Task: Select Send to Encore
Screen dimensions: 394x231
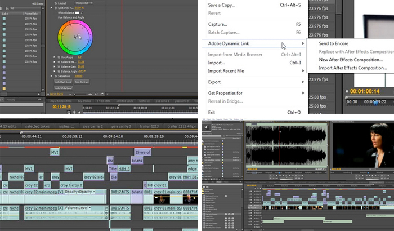Action: coord(333,43)
